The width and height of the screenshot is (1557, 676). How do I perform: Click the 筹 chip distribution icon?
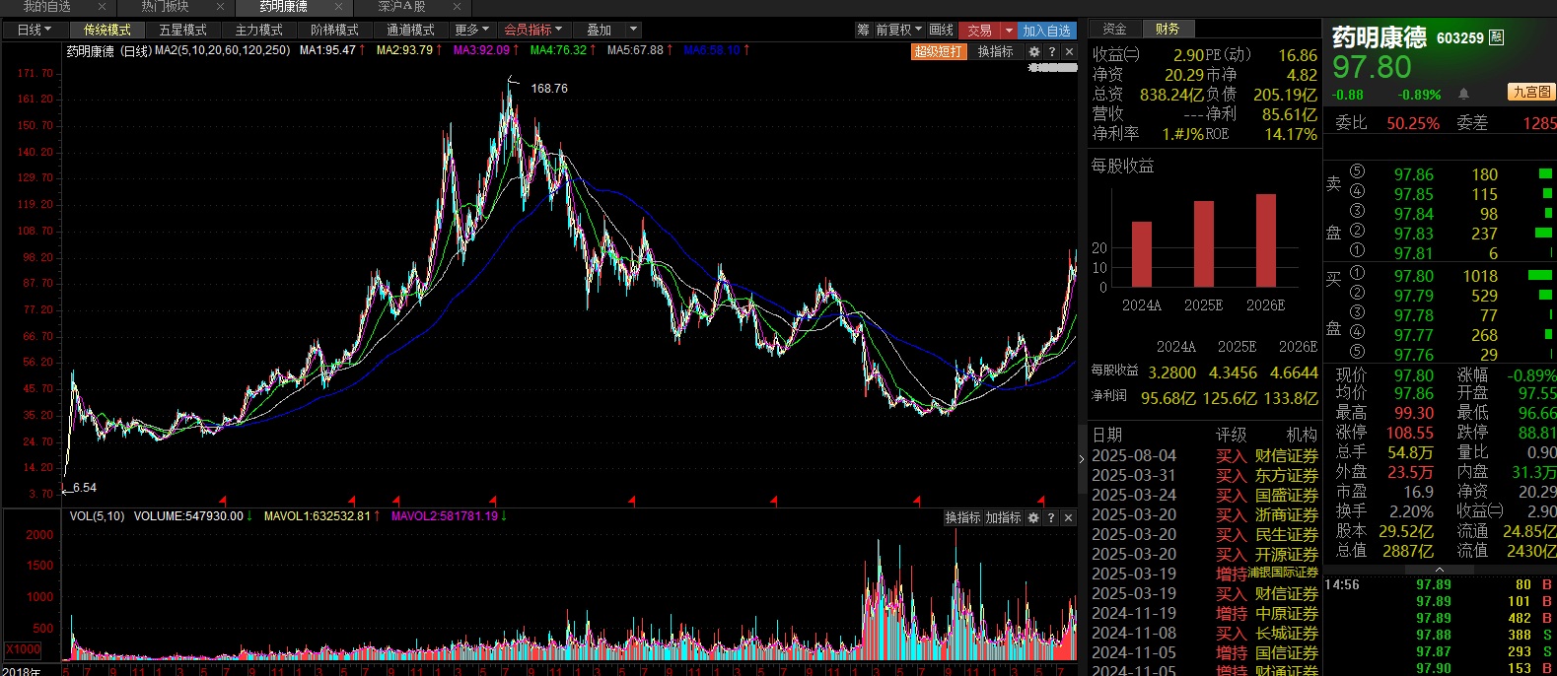coord(864,31)
